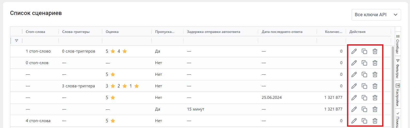Image resolution: width=410 pixels, height=128 pixels.
Task: Delete the scenario with 4 стоп-слова
Action: 375,121
